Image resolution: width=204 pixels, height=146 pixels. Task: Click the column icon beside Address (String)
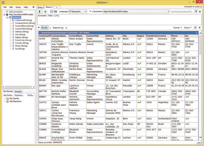[13, 32]
